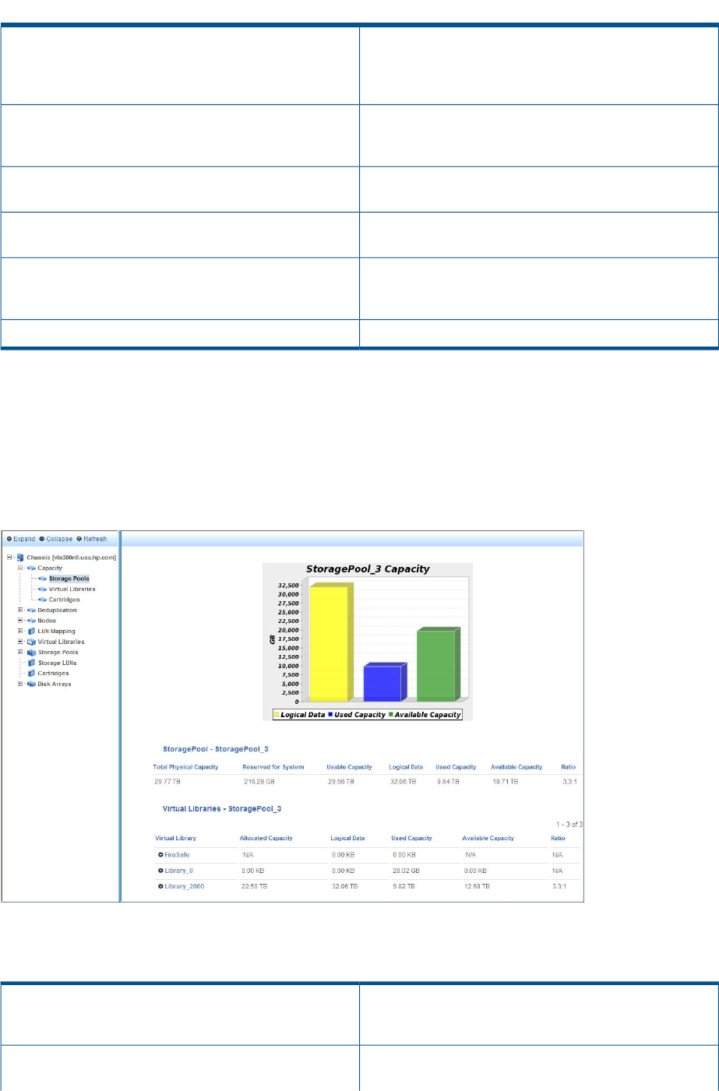Click the 216.28 GB reserved value
This screenshot has width=719, height=1091.
(x=259, y=781)
